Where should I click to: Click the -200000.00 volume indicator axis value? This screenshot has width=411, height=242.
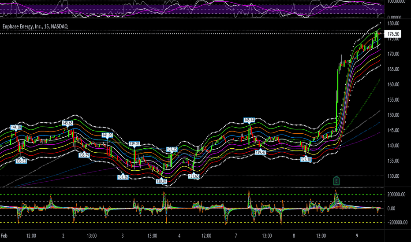click(397, 222)
